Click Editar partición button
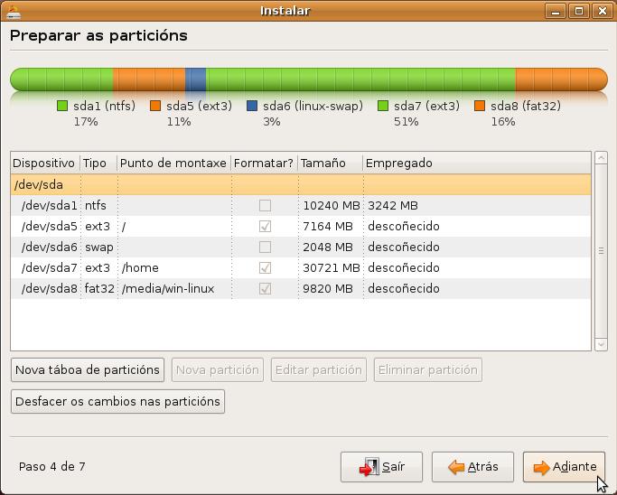 318,369
